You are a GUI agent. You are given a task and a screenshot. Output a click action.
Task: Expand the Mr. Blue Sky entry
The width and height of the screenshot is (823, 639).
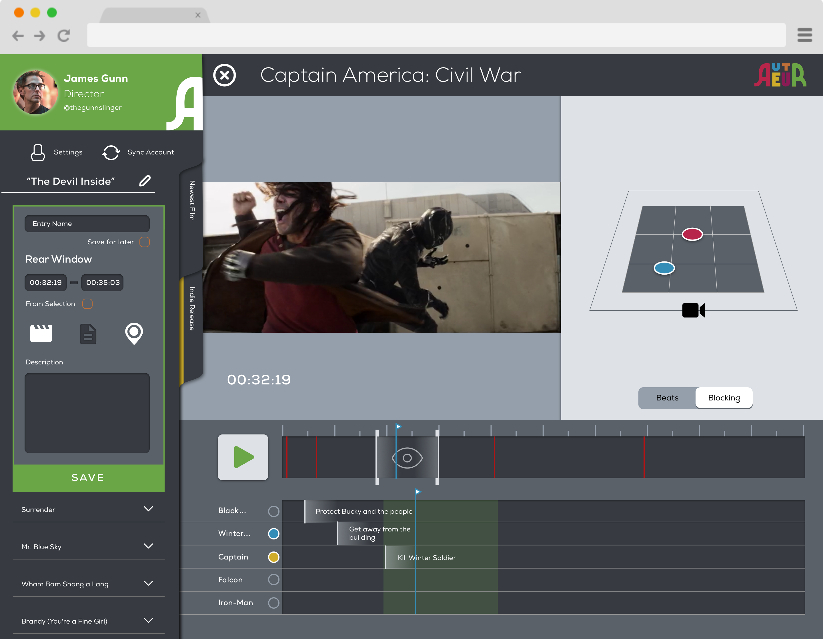[x=149, y=546]
